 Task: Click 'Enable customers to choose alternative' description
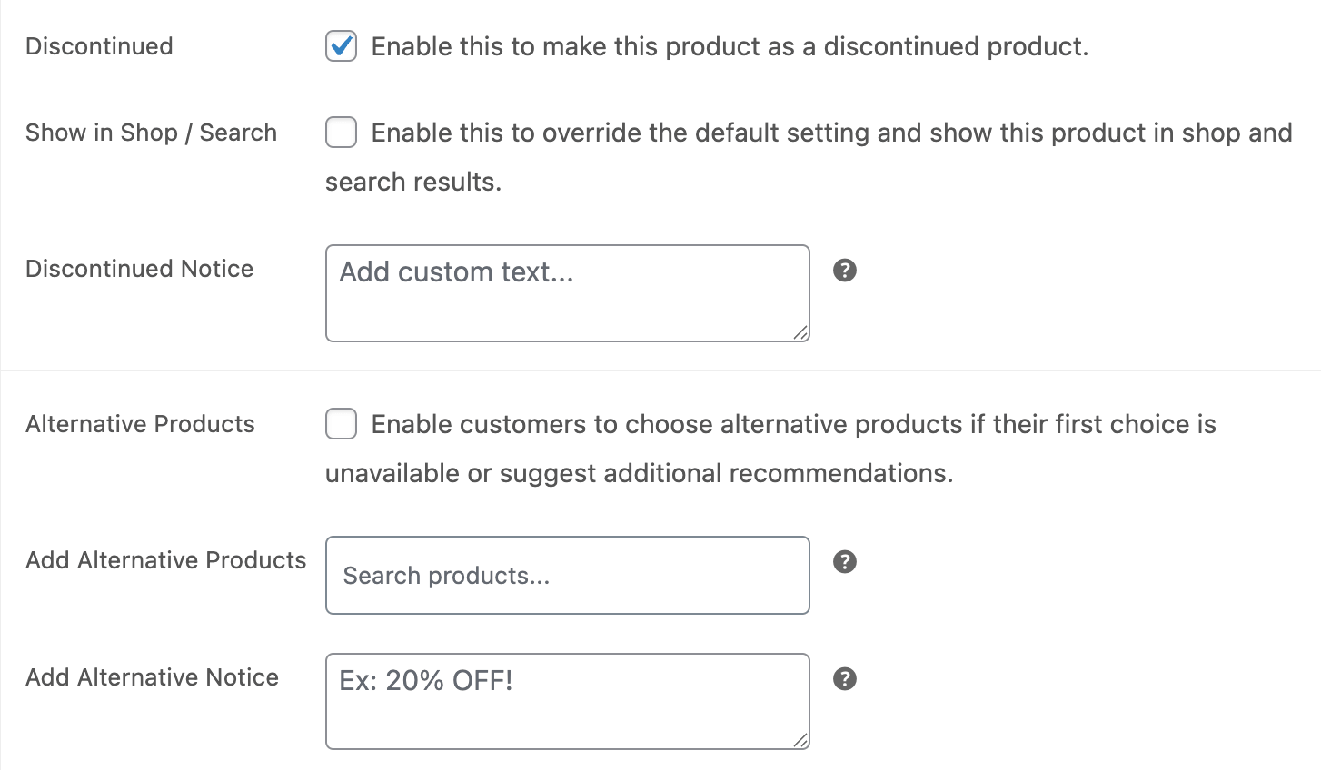point(793,424)
